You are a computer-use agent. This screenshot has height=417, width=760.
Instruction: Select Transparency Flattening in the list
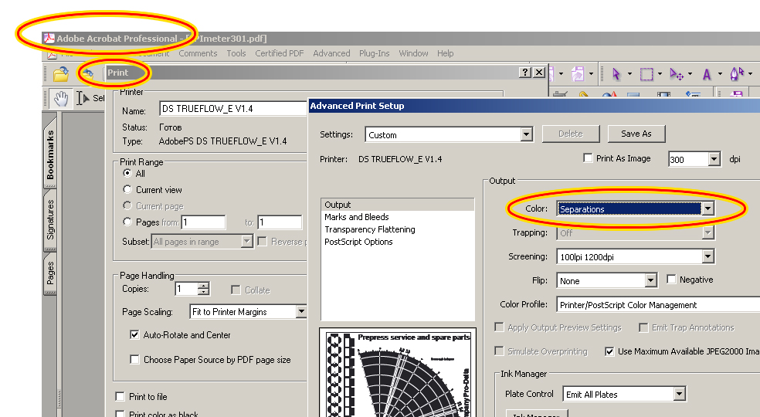[369, 229]
